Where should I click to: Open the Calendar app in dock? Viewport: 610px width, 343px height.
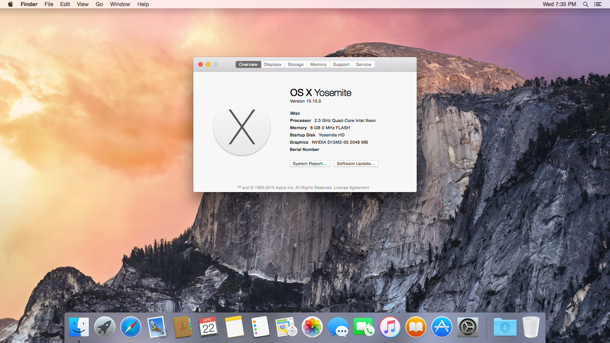pyautogui.click(x=208, y=327)
